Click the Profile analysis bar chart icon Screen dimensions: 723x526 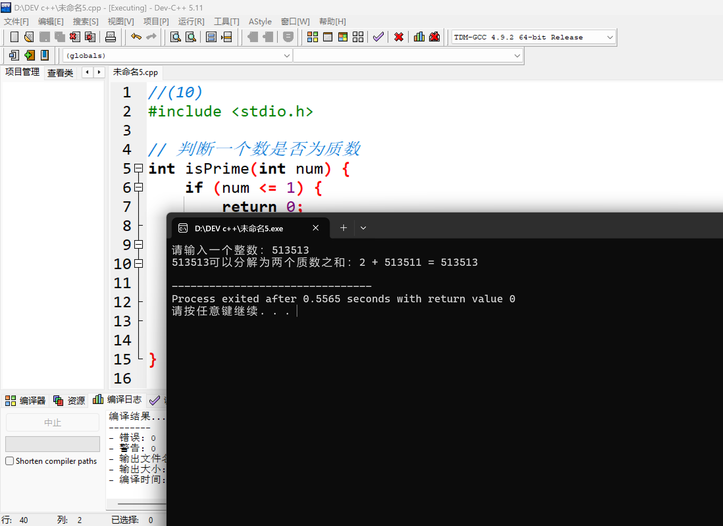[x=419, y=37]
